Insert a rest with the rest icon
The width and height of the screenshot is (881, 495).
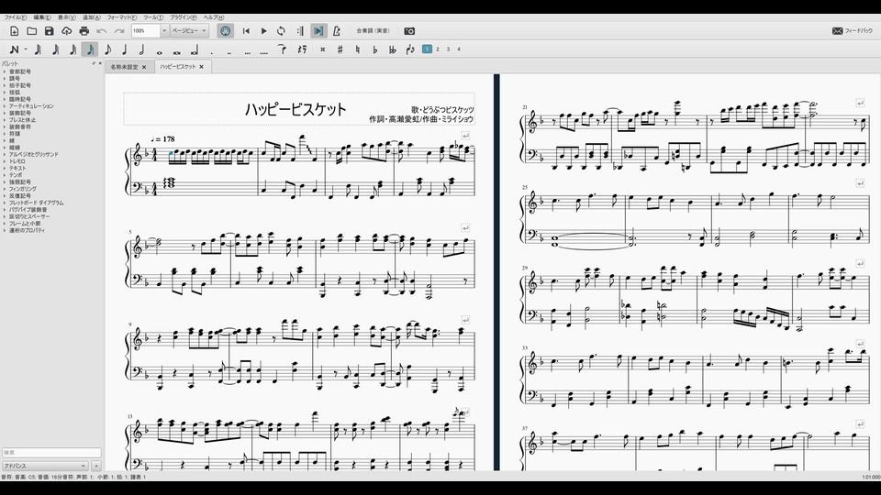coord(302,49)
